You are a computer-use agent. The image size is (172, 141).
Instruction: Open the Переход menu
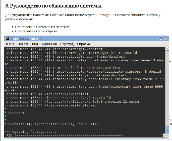pyautogui.click(x=67, y=44)
